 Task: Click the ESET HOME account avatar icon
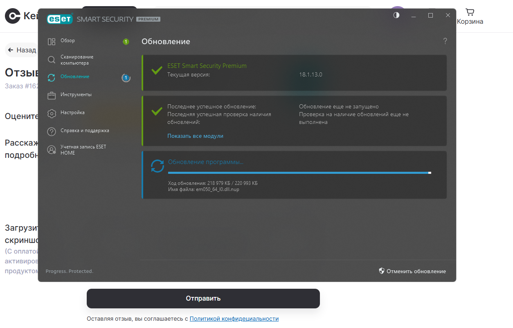click(52, 150)
